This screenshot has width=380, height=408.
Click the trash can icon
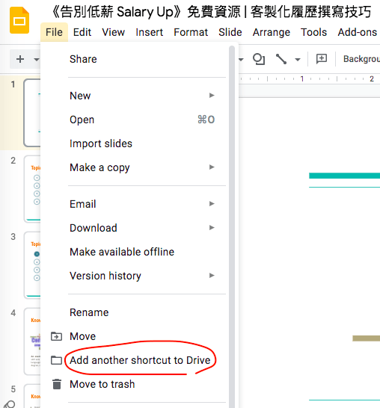pyautogui.click(x=57, y=384)
